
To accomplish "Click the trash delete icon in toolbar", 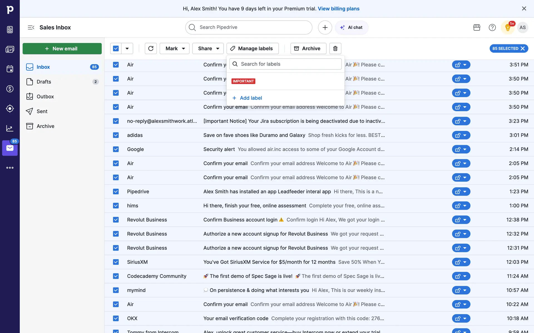I will pos(335,49).
